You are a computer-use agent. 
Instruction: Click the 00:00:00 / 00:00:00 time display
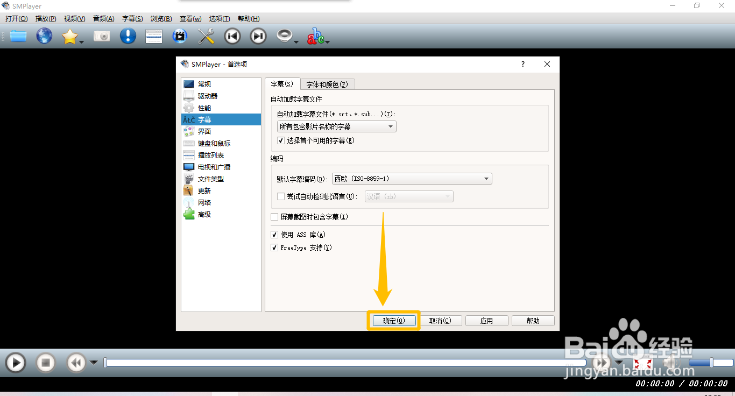(681, 383)
